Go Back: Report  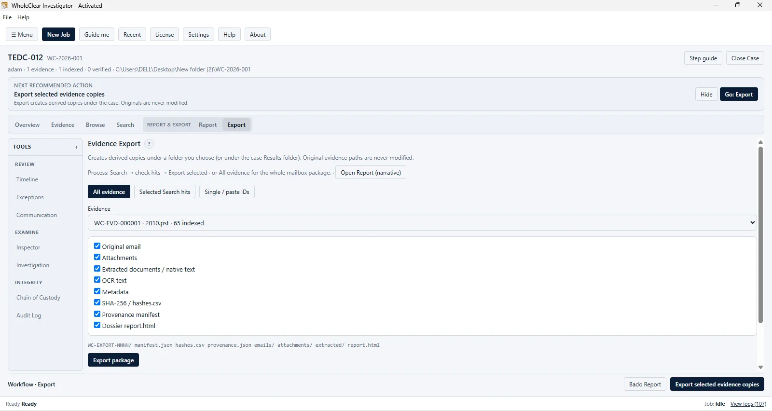645,384
